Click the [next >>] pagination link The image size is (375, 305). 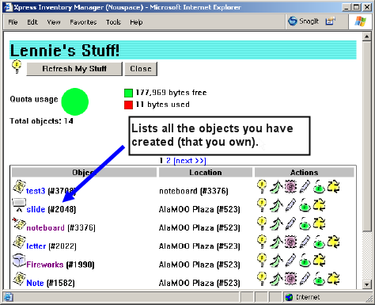(x=190, y=161)
